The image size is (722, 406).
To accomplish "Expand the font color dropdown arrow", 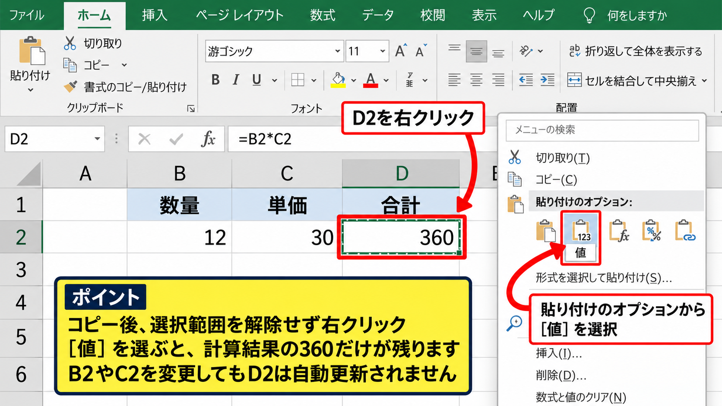I will [x=386, y=80].
